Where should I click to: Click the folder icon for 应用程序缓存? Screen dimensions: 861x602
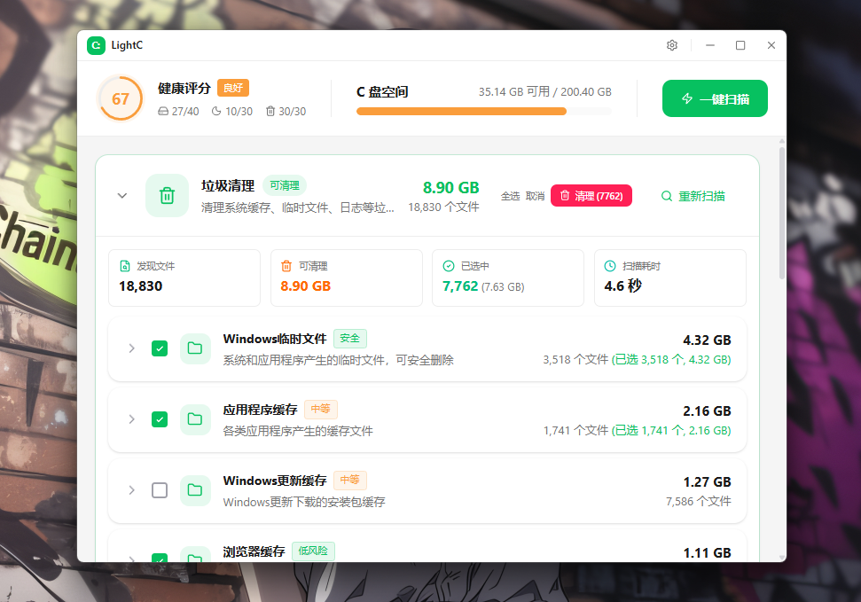click(195, 419)
